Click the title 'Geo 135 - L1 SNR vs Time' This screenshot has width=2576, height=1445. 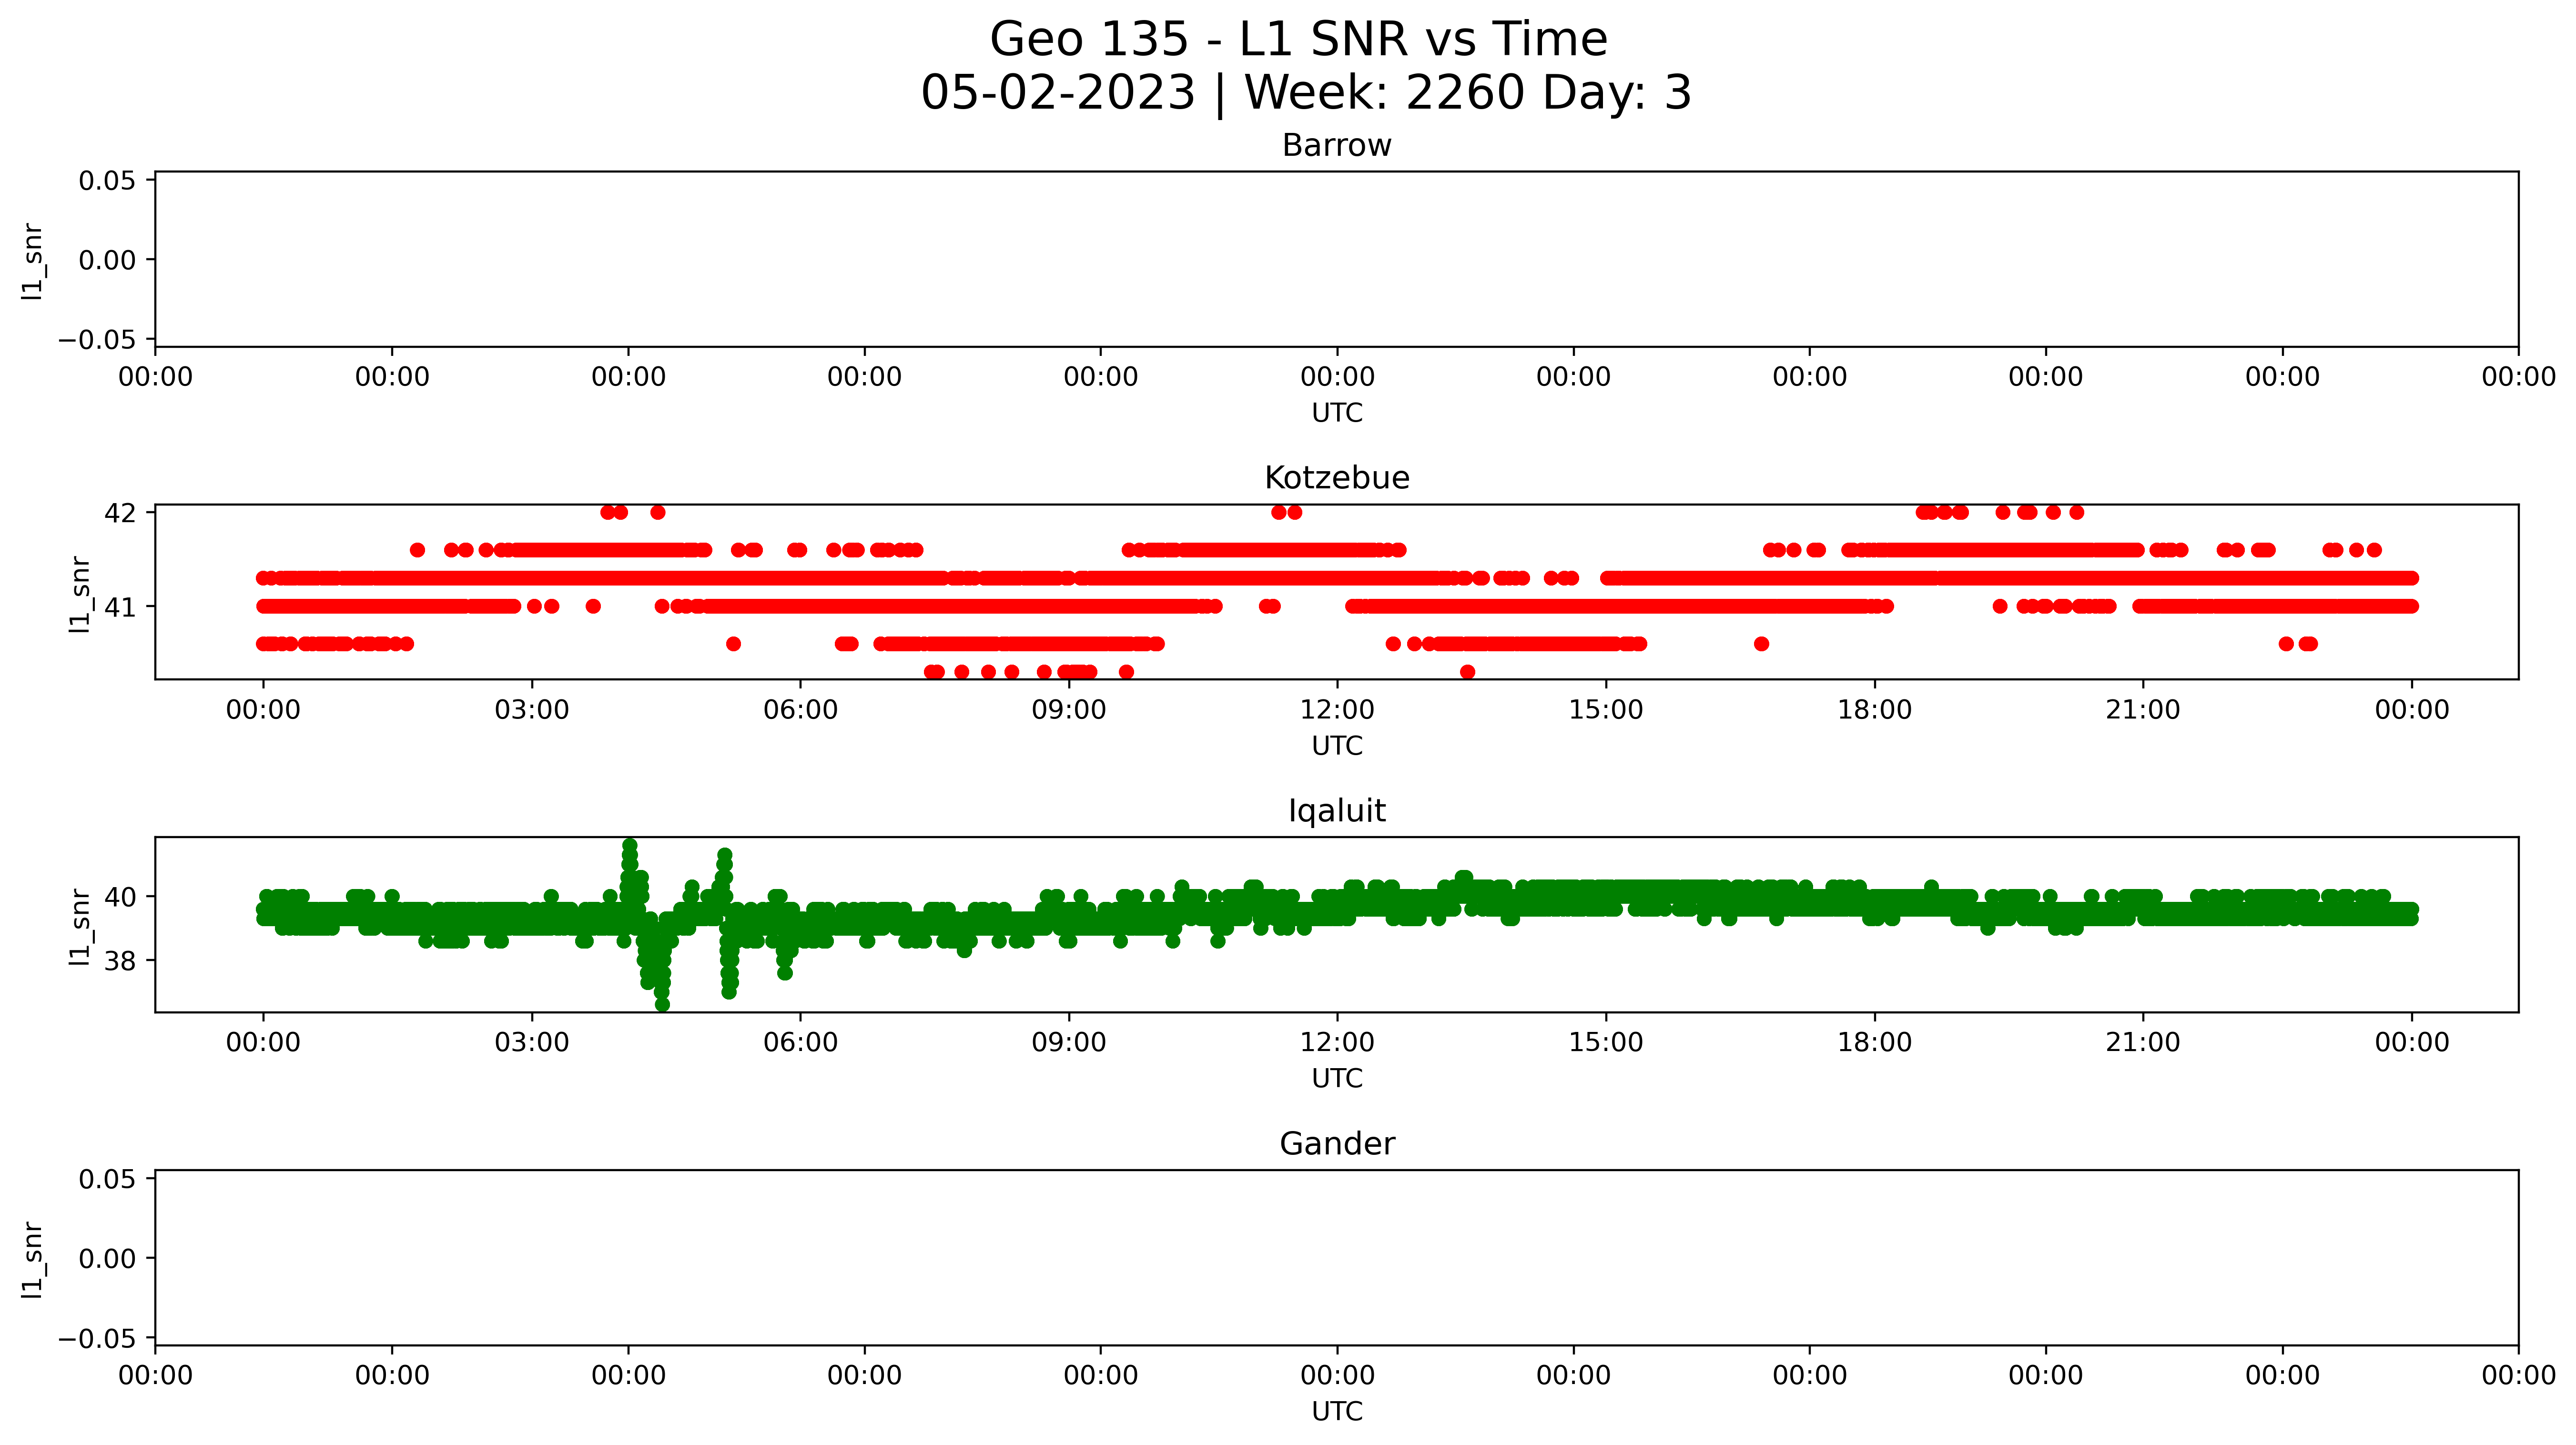[x=1298, y=40]
